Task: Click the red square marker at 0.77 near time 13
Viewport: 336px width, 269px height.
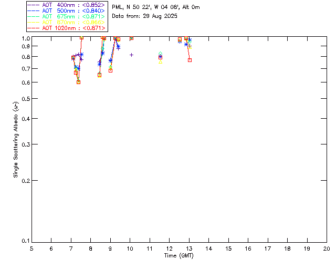Action: click(x=190, y=60)
